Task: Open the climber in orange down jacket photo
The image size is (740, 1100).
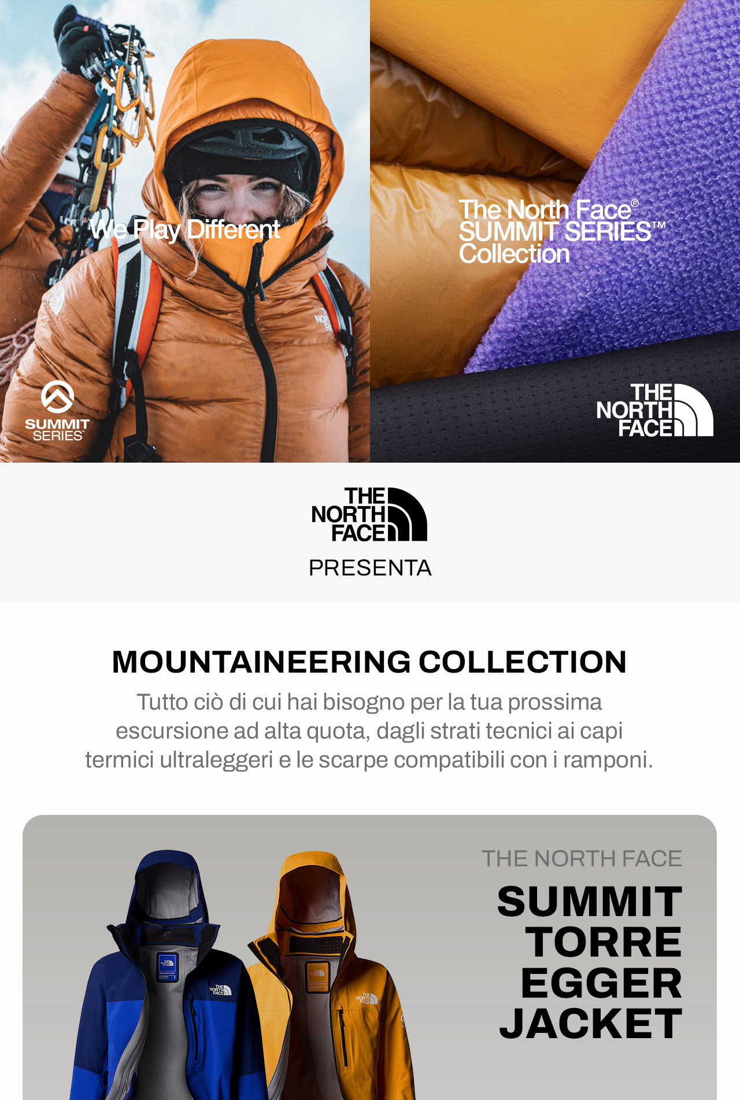Action: point(185,231)
